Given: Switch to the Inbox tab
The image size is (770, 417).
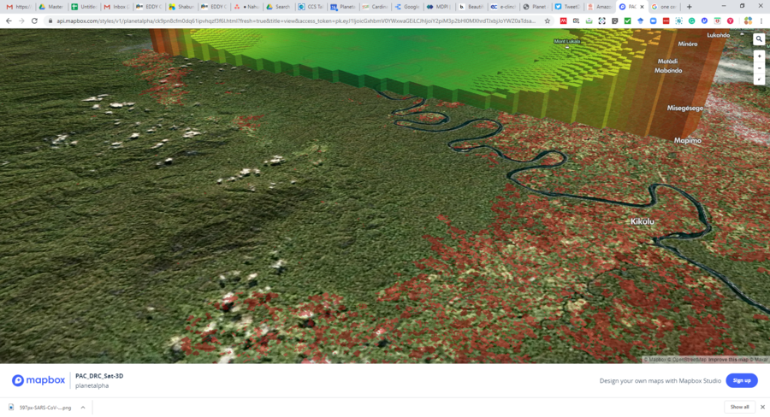Looking at the screenshot, I should pyautogui.click(x=117, y=7).
